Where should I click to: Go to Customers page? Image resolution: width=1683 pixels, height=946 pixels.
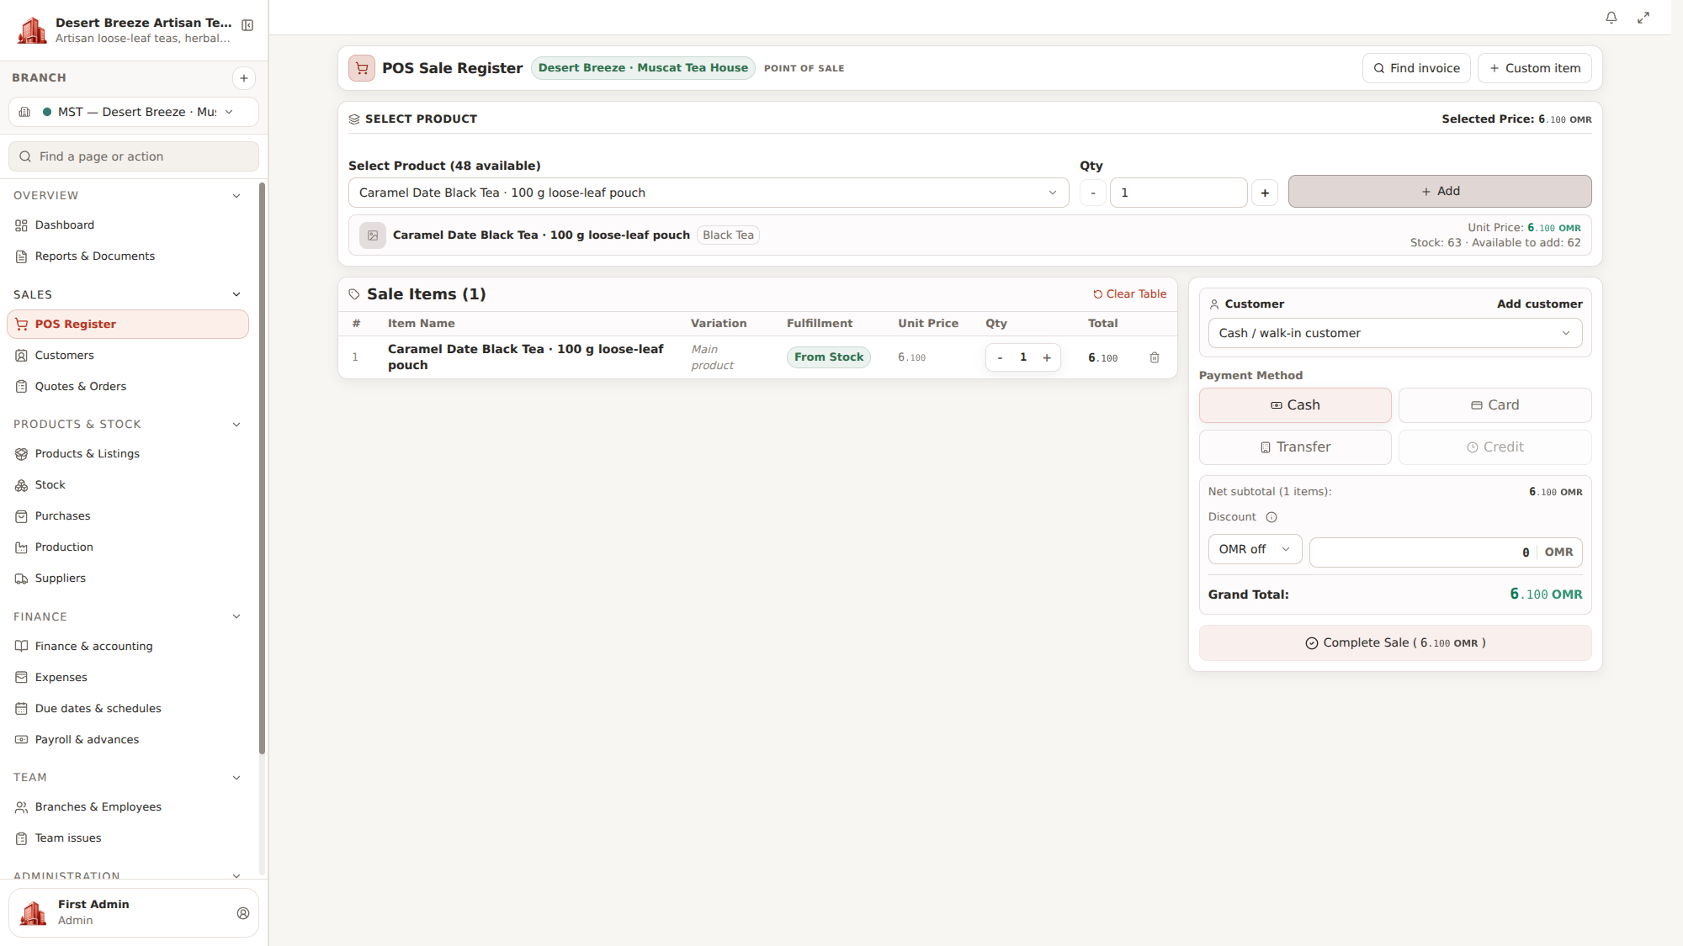(128, 356)
